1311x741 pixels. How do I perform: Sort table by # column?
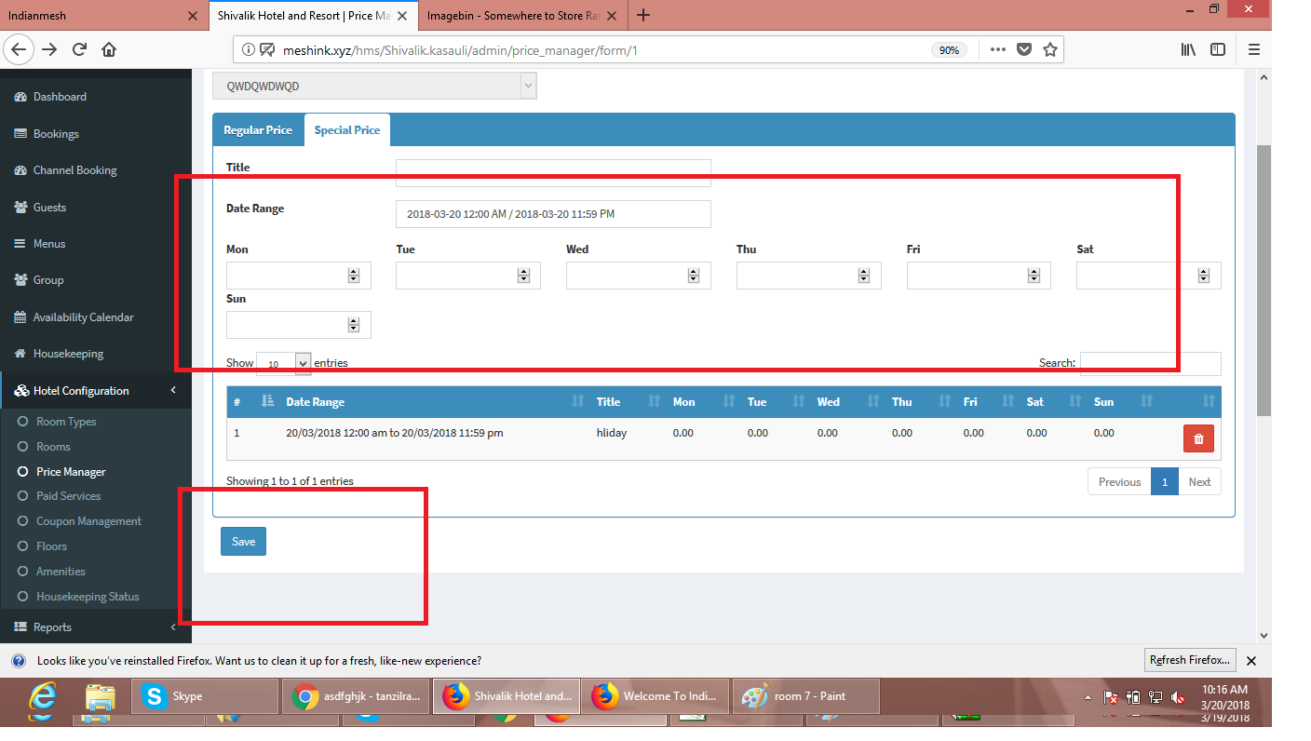point(252,402)
